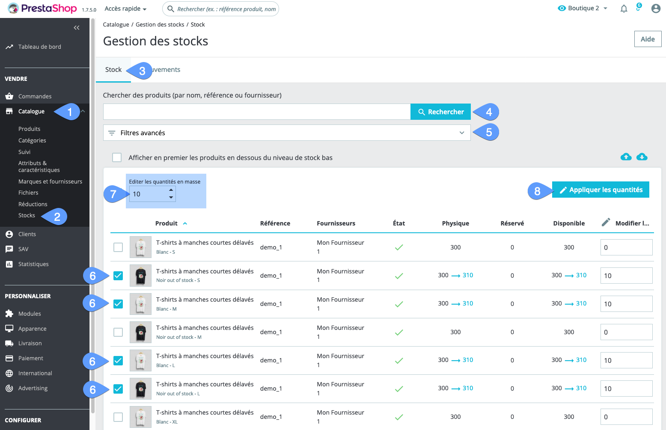Check the Blanc - S product checkbox
This screenshot has height=430, width=666.
pyautogui.click(x=118, y=247)
